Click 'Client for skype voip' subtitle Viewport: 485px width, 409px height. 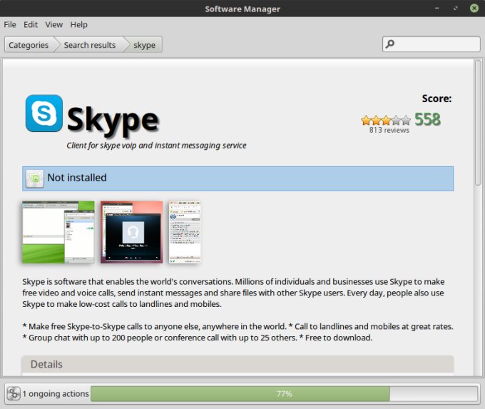pyautogui.click(x=156, y=146)
